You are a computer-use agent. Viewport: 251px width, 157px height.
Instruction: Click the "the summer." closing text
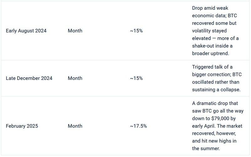(205, 148)
